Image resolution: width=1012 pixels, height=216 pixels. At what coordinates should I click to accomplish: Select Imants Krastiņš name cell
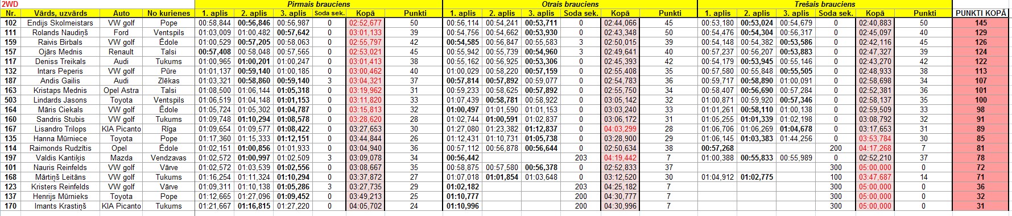click(60, 206)
